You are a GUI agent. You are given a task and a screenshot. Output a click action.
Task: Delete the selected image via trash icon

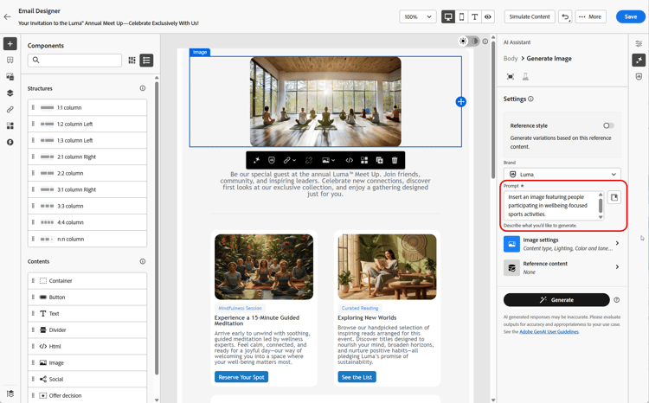[395, 160]
